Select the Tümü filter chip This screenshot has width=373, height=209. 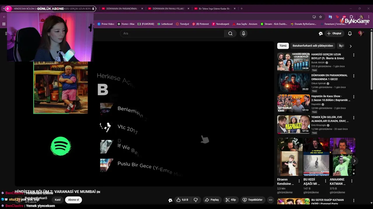(x=283, y=46)
